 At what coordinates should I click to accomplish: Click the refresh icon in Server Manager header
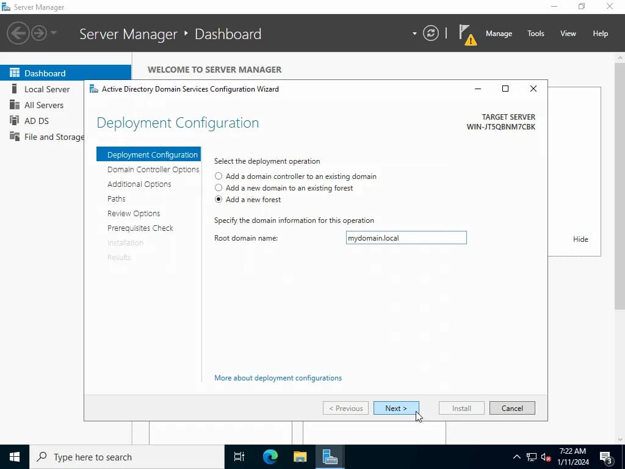431,33
